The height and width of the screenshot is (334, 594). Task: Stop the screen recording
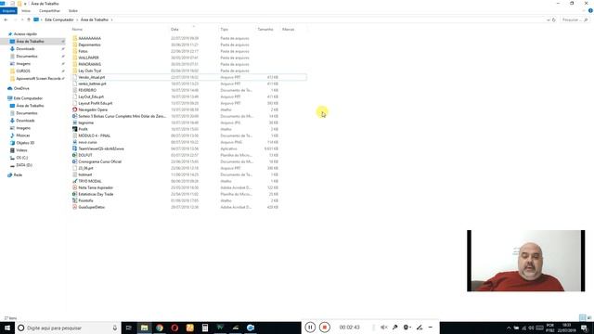click(x=325, y=328)
